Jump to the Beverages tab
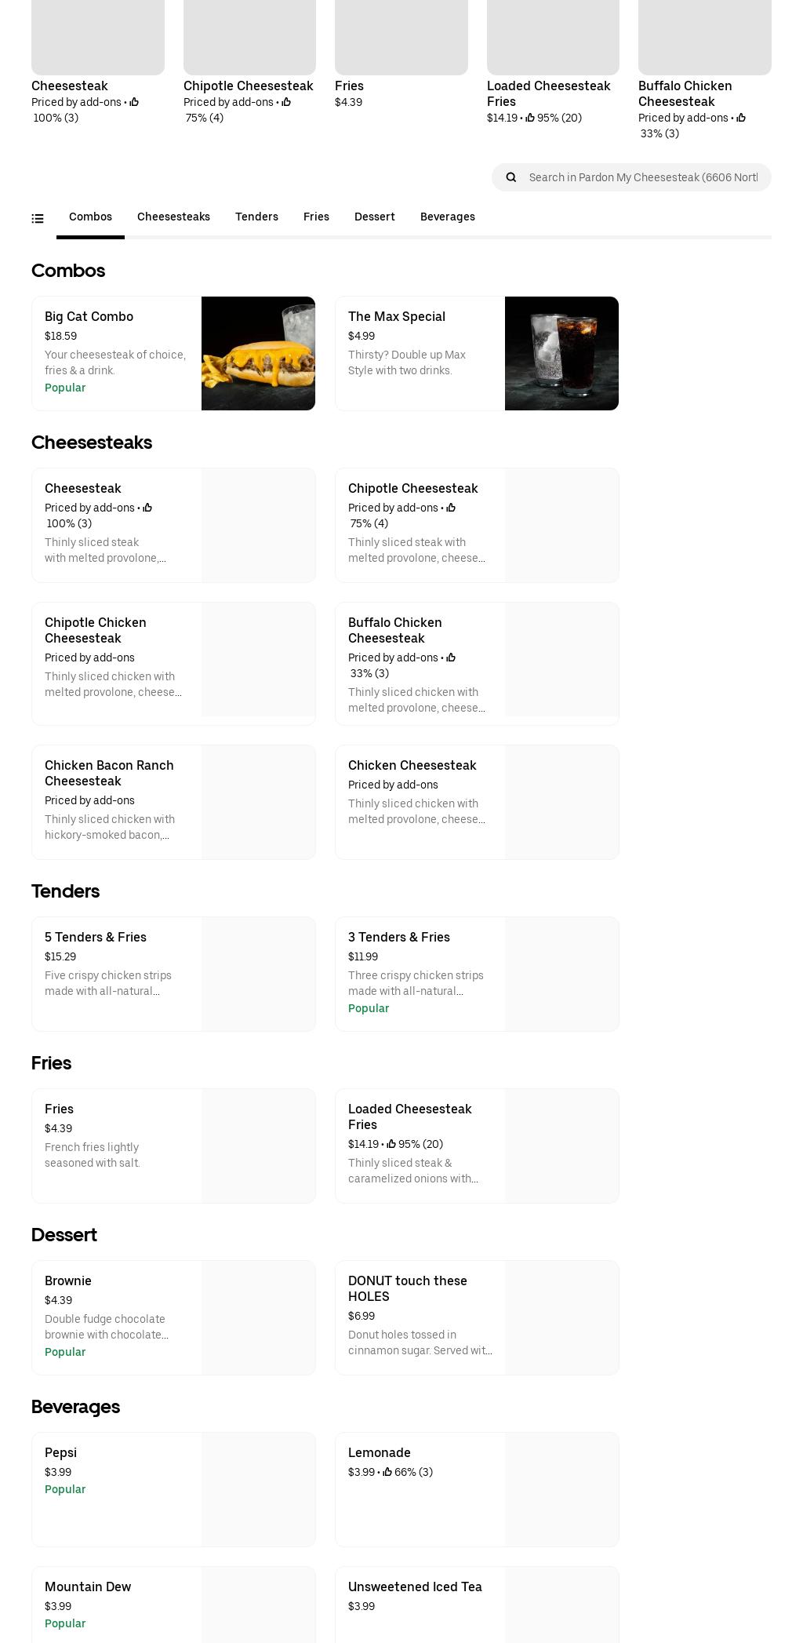The image size is (803, 1643). [447, 217]
